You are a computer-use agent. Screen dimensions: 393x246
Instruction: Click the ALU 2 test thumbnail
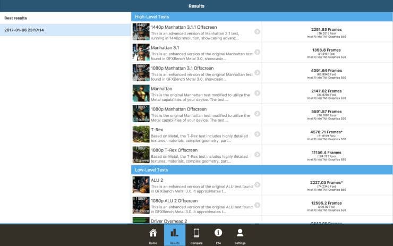pos(141,185)
